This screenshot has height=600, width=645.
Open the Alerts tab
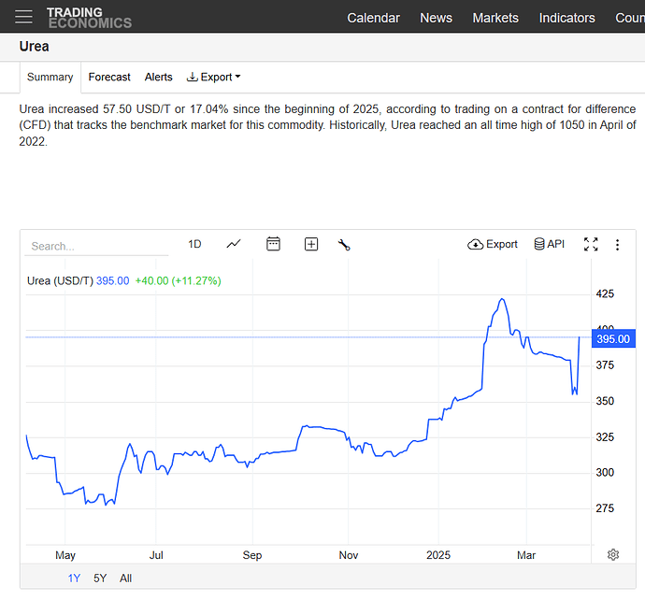[x=158, y=78]
